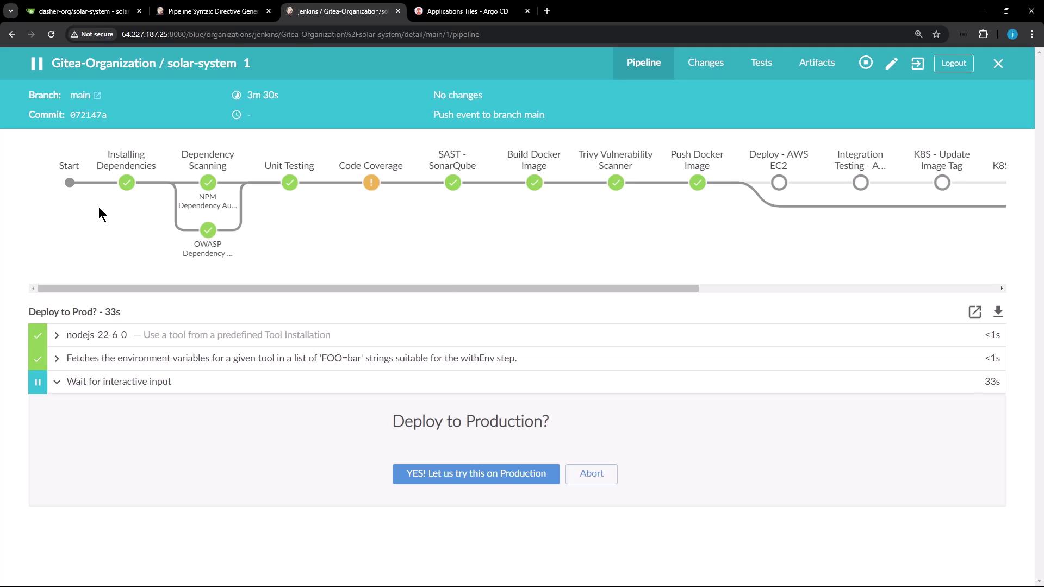Open the pipeline editor pencil icon
The image size is (1044, 587).
pos(892,64)
